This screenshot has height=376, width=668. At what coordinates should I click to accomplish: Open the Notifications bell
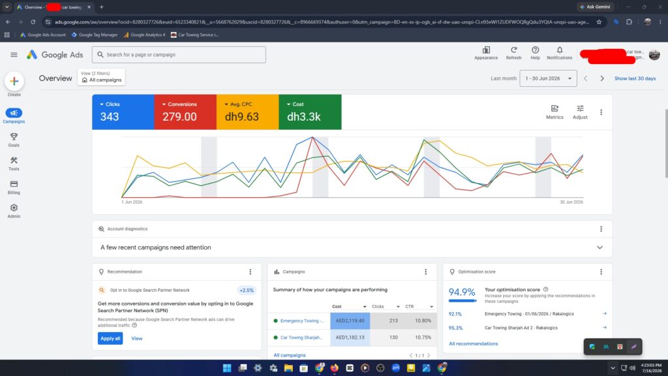560,53
